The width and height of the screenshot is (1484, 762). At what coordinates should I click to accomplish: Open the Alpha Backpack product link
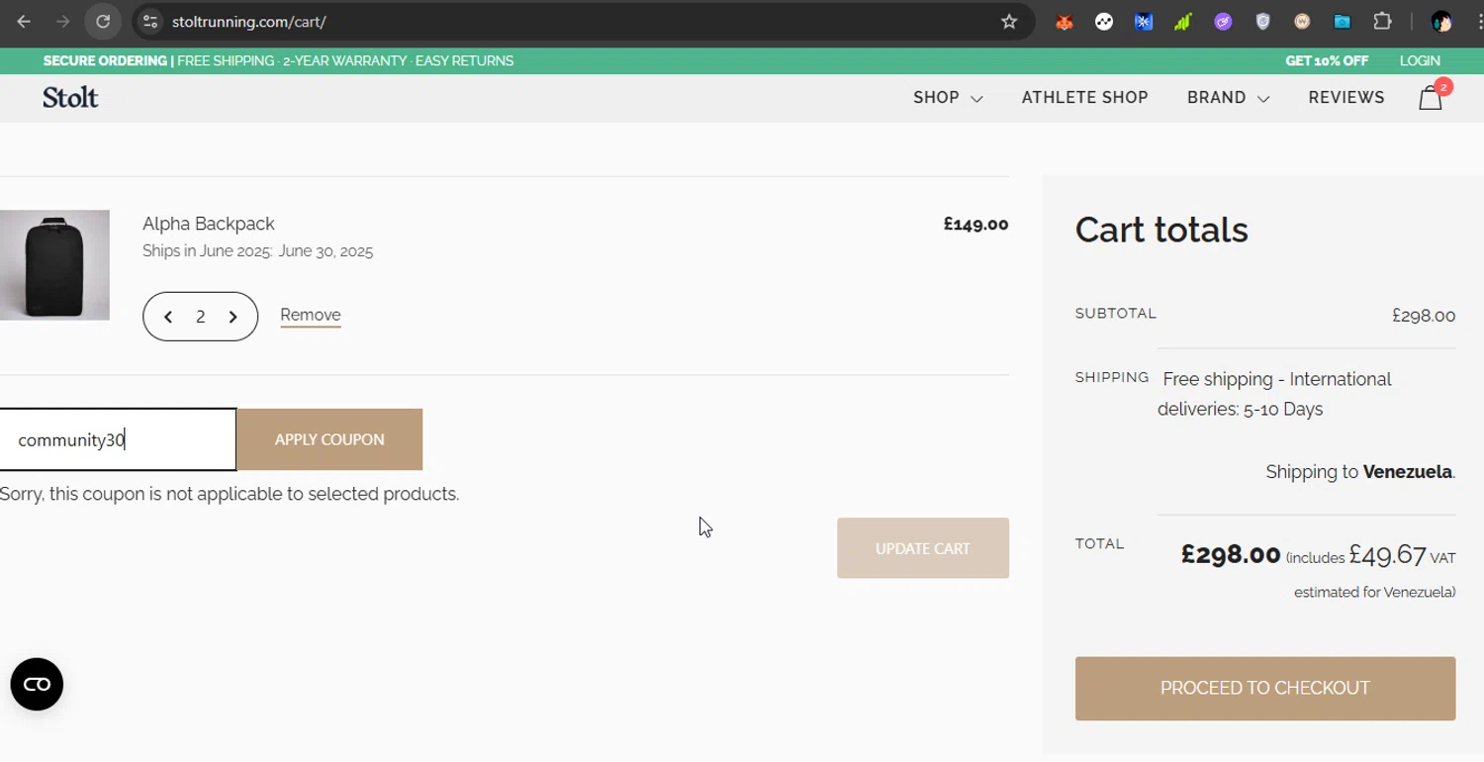click(209, 224)
